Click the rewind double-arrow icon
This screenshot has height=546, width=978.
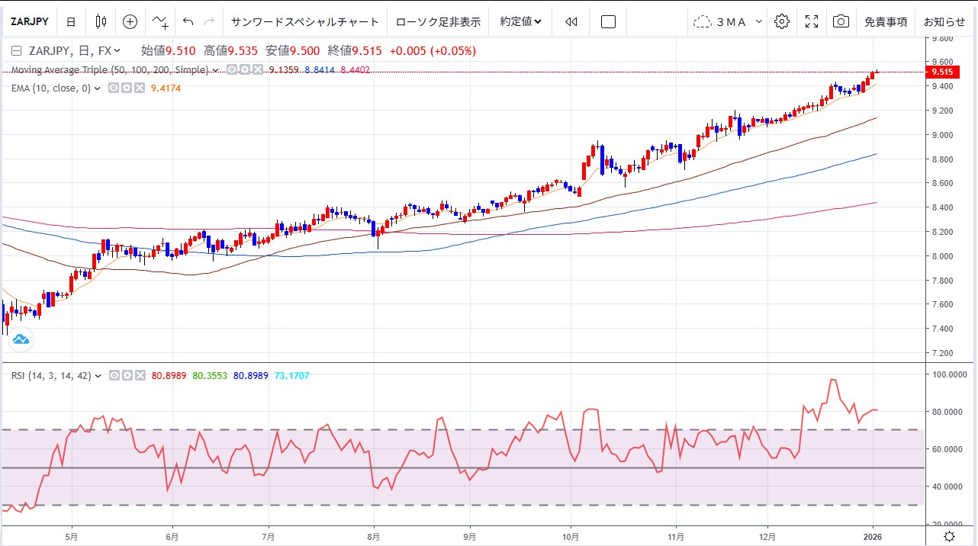click(x=571, y=21)
